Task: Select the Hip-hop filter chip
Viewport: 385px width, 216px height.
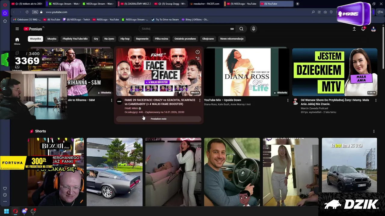Action: point(125,39)
